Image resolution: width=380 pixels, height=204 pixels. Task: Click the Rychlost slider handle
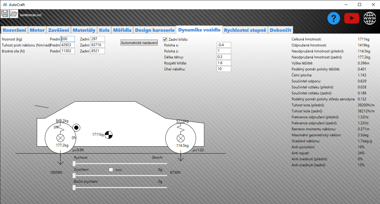pyautogui.click(x=74, y=163)
